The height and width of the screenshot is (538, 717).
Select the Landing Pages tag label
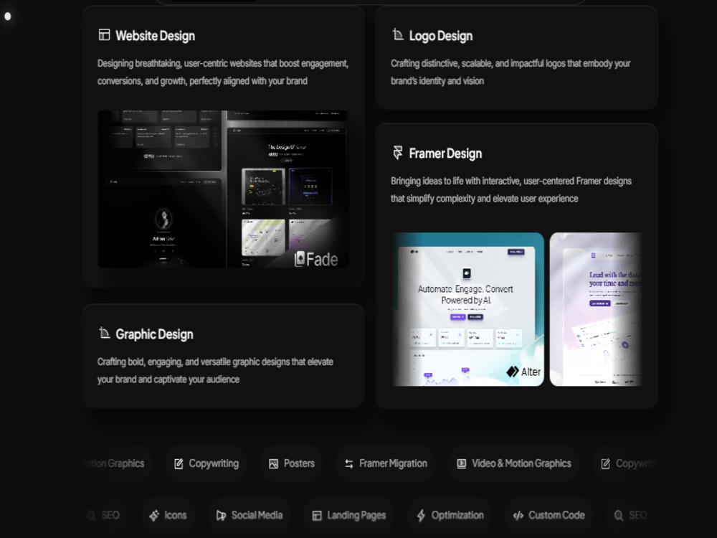coord(356,515)
